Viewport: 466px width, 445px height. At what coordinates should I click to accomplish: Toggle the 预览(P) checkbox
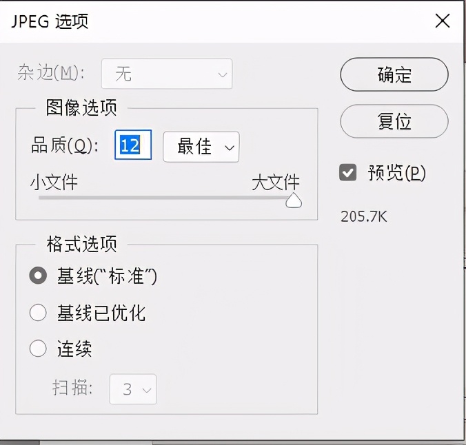[348, 173]
